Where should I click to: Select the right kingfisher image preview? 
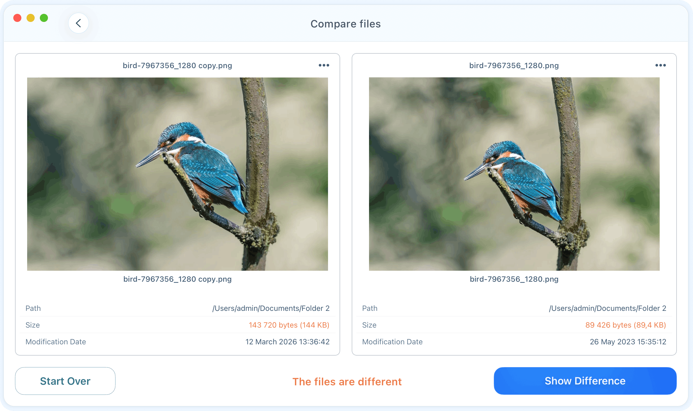[x=514, y=174]
